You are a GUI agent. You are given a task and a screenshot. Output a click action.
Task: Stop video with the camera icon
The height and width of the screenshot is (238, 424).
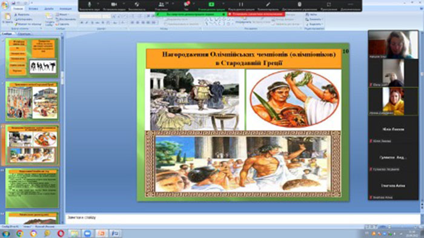(114, 4)
